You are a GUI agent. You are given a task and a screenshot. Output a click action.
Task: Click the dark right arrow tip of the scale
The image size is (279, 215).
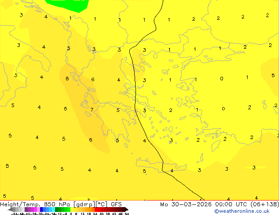pyautogui.click(x=127, y=210)
